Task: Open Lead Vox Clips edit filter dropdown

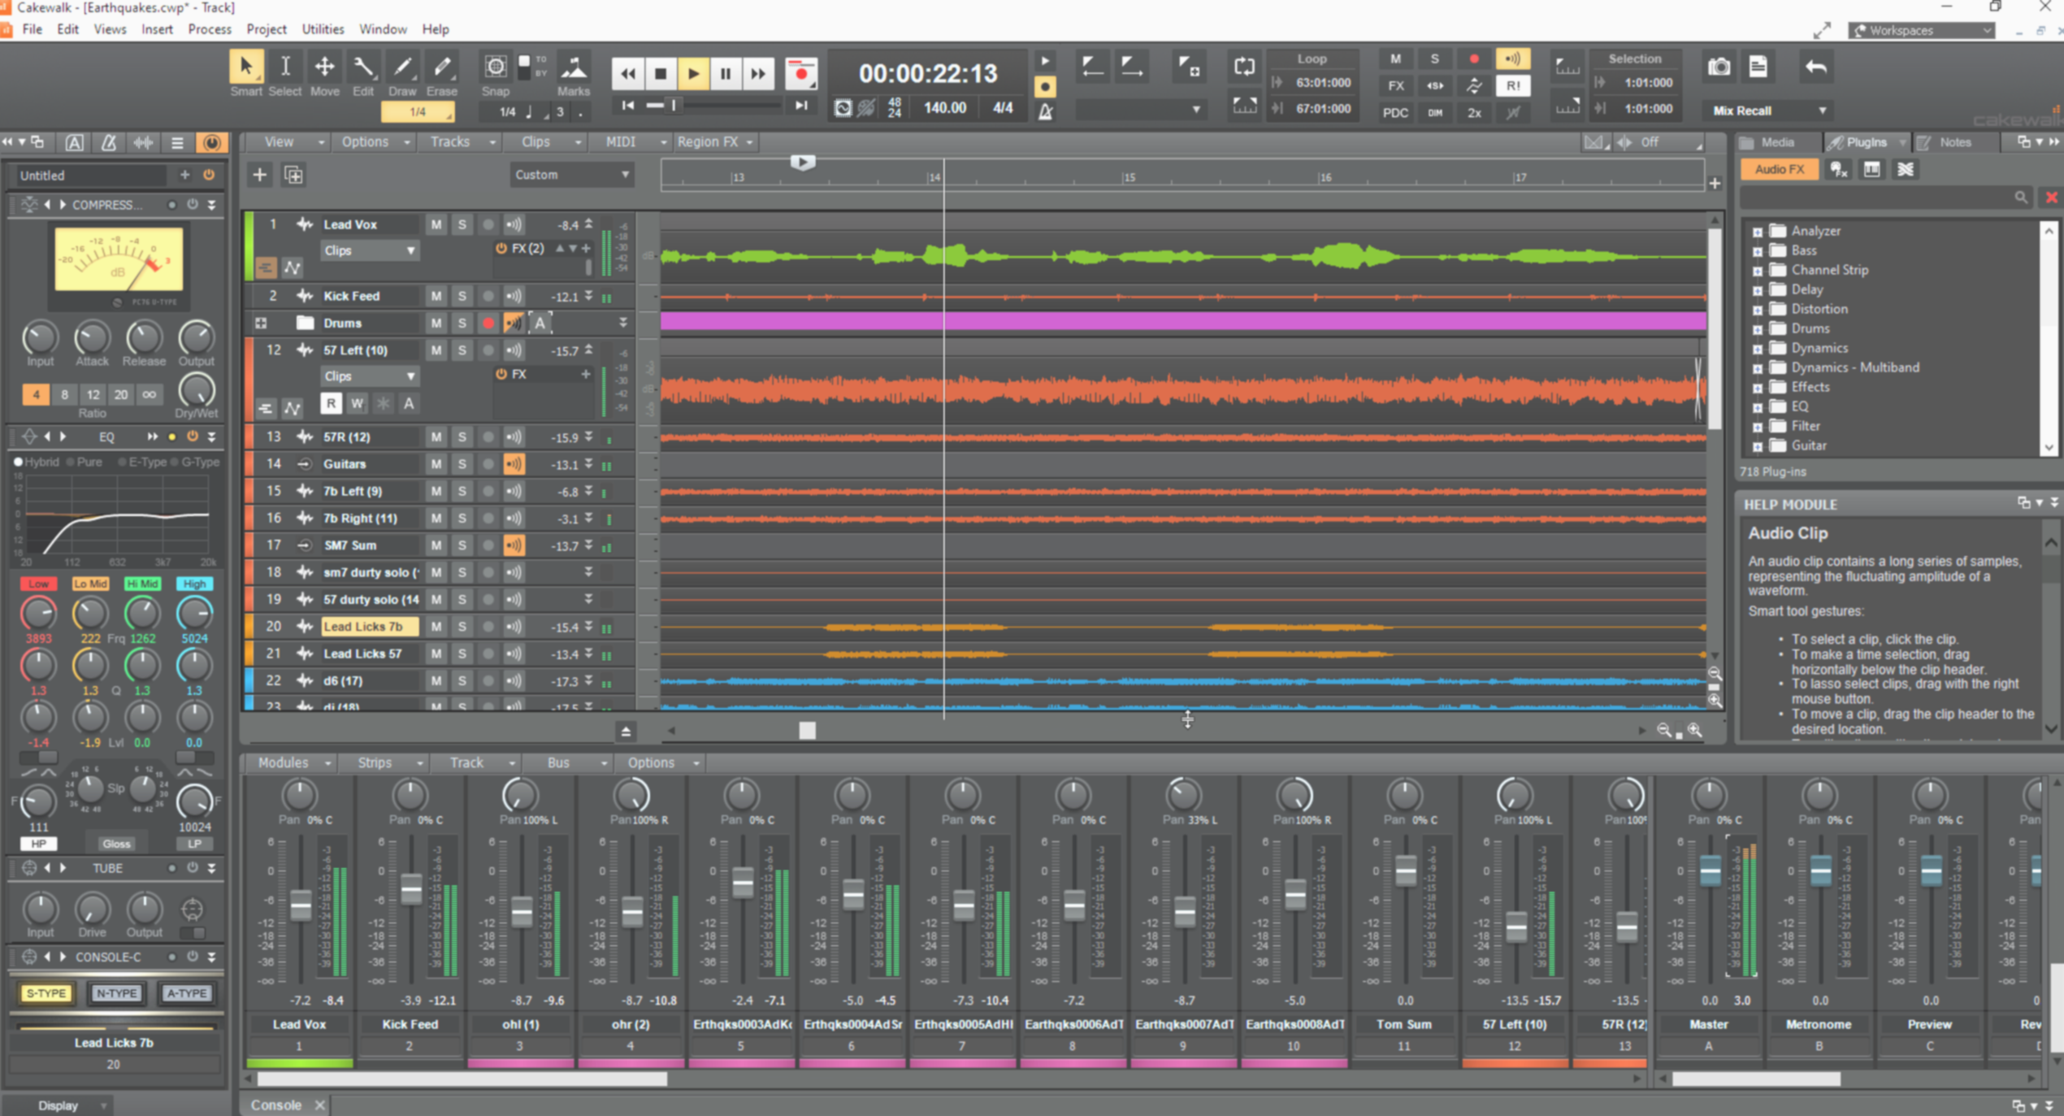Action: 369,250
